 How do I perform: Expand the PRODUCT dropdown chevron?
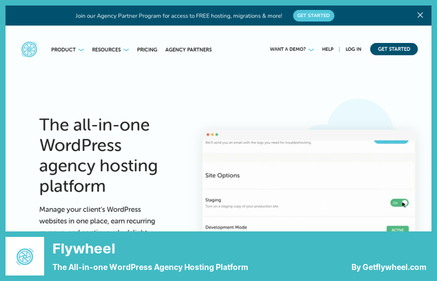(81, 50)
